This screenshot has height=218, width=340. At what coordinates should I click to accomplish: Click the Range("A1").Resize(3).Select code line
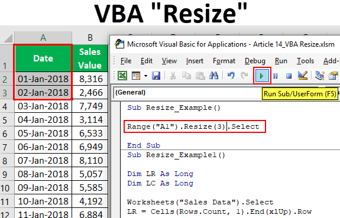coord(193,126)
